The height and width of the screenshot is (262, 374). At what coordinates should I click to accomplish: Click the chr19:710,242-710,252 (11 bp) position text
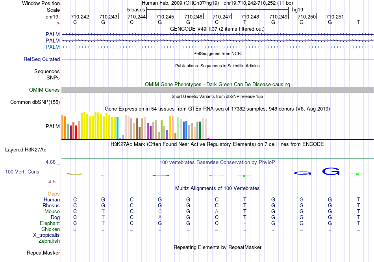258,3
